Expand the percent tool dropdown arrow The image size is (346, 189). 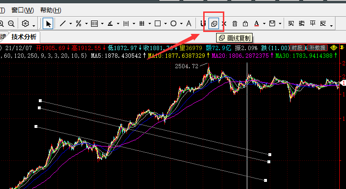tap(86, 23)
